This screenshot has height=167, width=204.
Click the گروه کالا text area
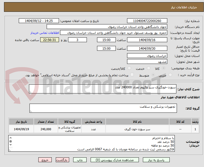pyautogui.click(x=103, y=108)
